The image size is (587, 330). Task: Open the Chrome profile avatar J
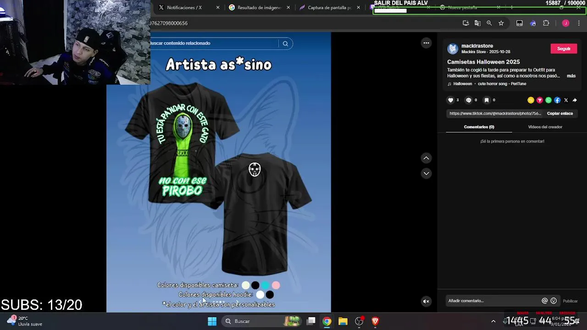coord(565,23)
